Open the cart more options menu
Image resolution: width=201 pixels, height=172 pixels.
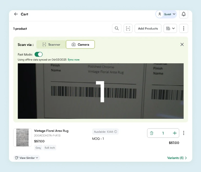point(184,28)
